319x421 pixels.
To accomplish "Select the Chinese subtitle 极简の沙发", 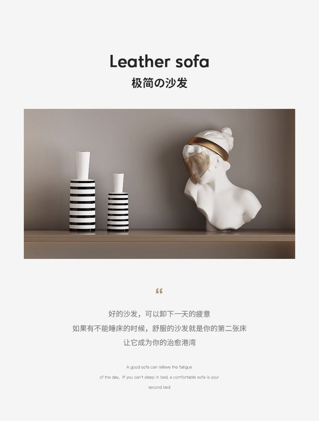I will (159, 83).
